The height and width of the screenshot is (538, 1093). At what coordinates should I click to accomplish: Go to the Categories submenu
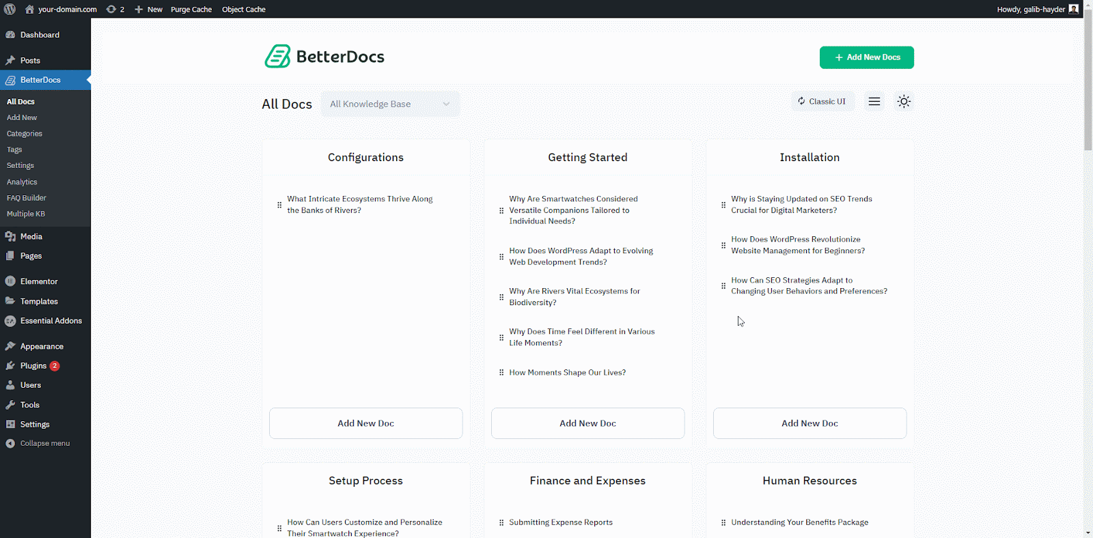(25, 134)
